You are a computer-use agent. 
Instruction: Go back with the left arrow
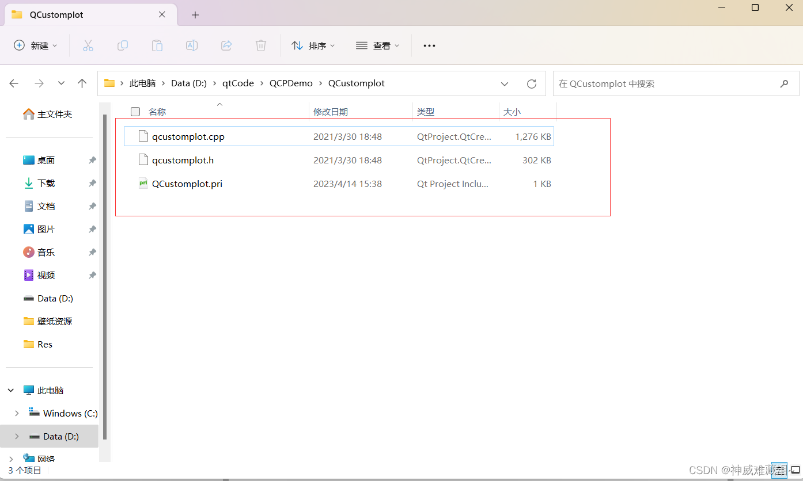pos(14,83)
